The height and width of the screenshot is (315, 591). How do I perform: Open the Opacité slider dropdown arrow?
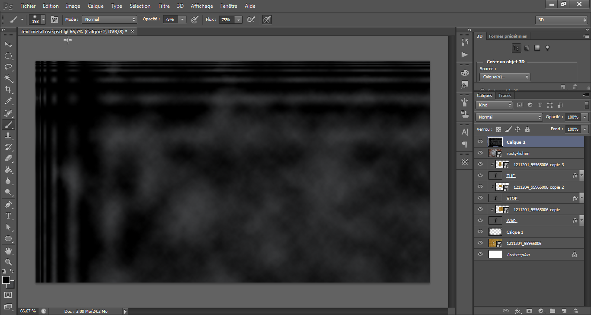[182, 19]
